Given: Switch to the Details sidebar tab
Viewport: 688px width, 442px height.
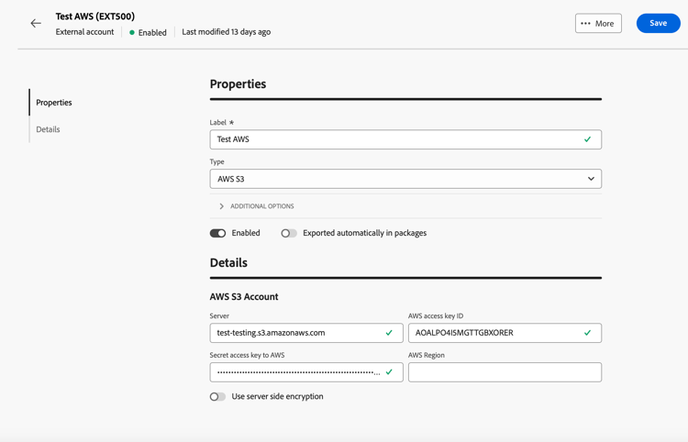Looking at the screenshot, I should [x=48, y=129].
